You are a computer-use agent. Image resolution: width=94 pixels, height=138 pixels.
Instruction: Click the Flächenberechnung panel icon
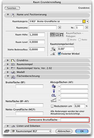pos(13,77)
